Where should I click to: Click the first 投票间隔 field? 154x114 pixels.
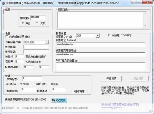tap(29, 67)
